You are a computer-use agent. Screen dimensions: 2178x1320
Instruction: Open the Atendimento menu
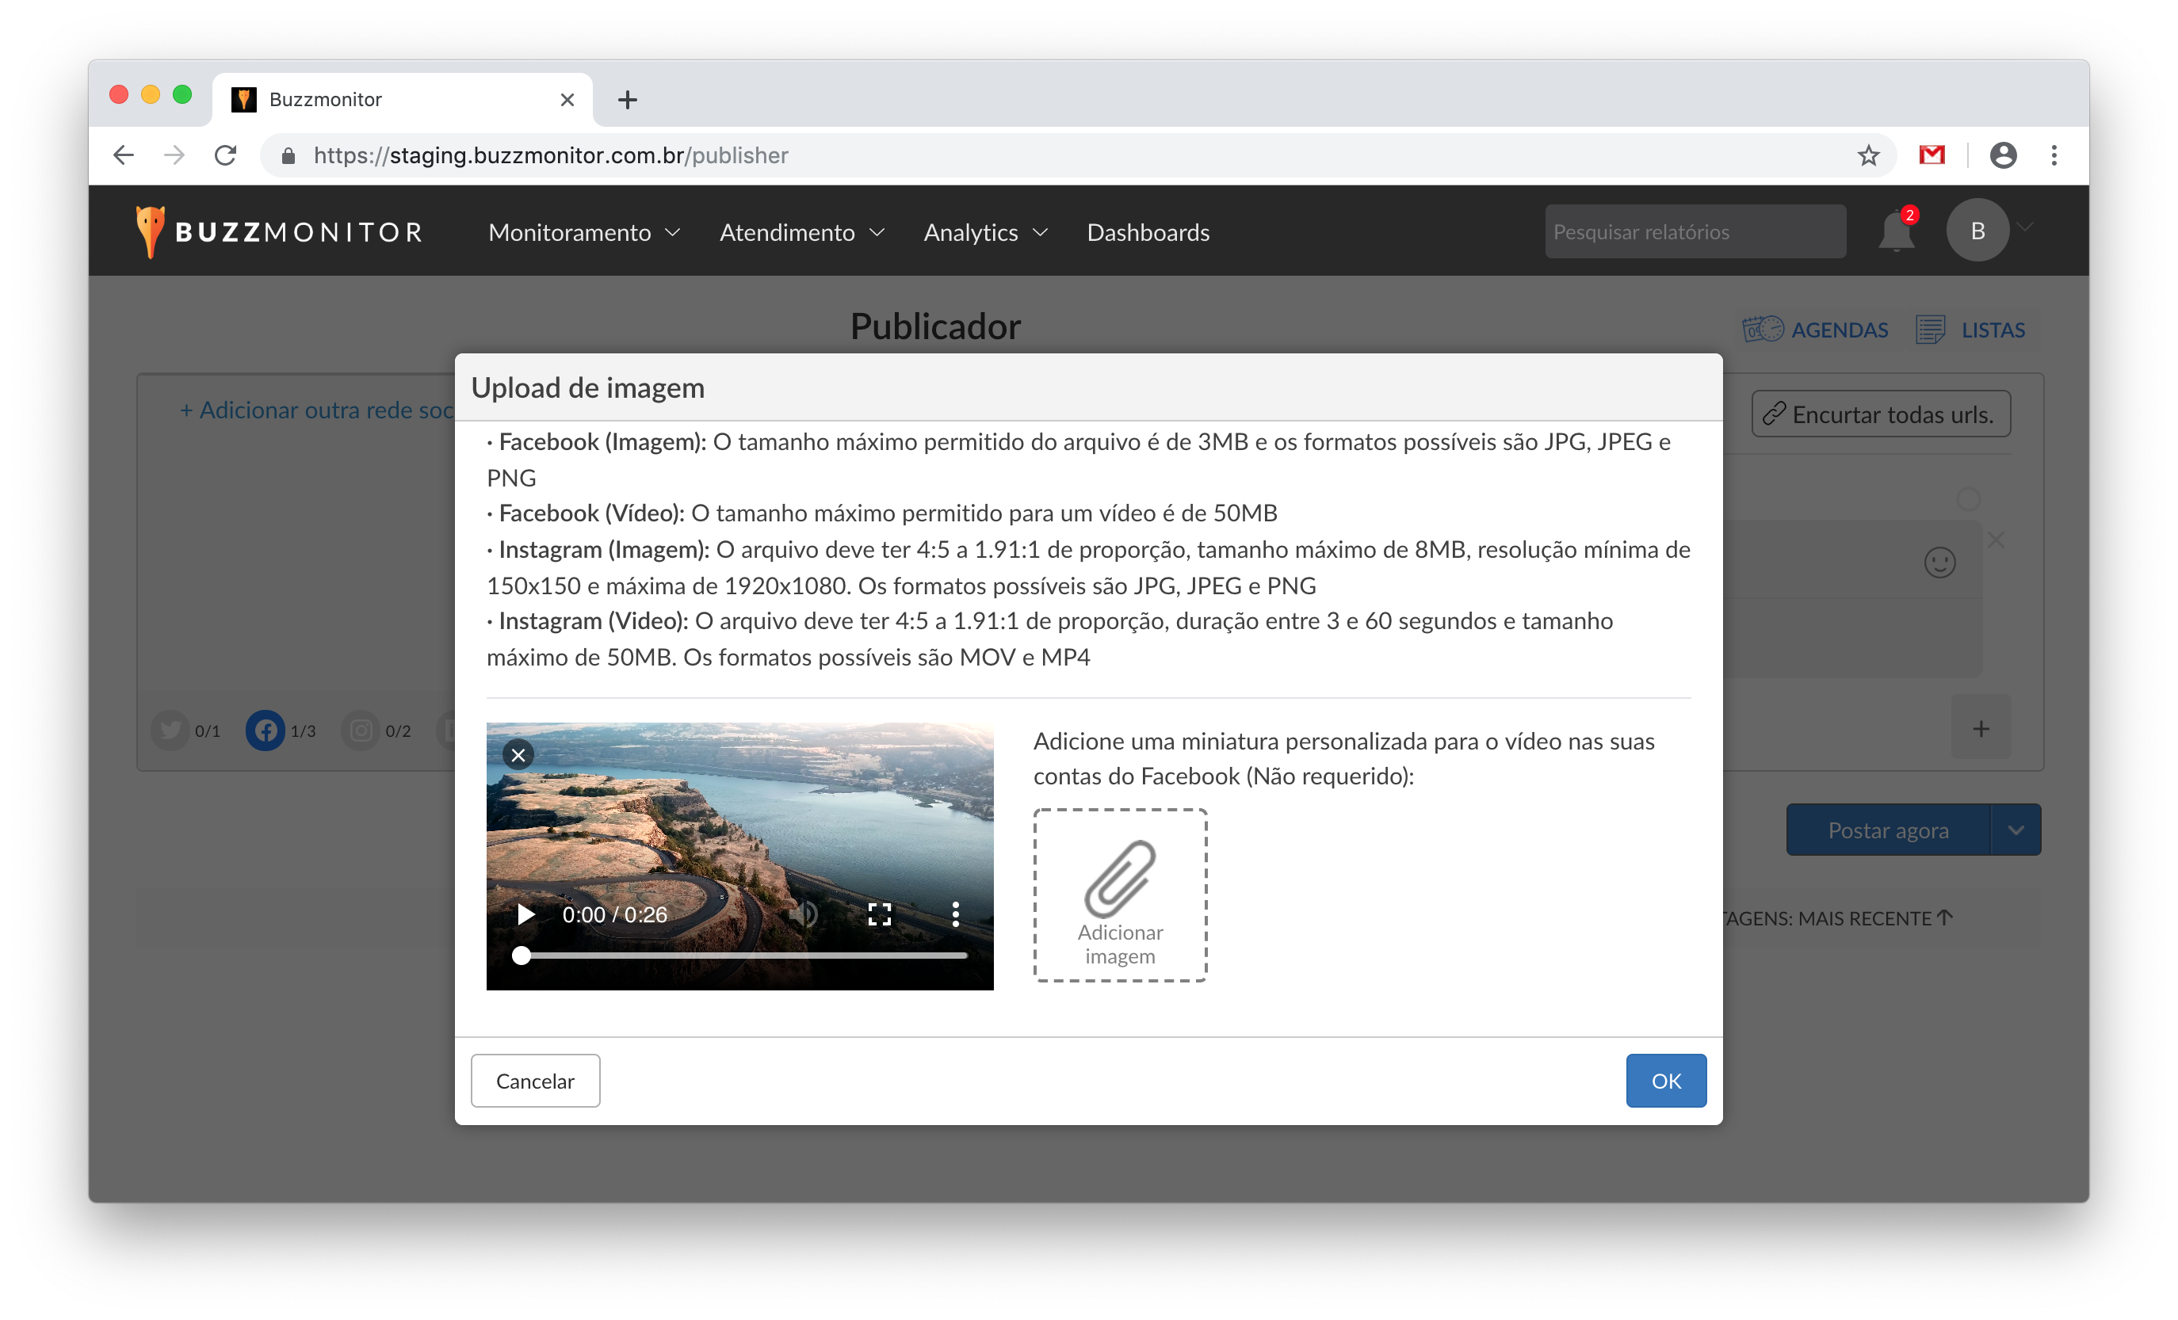coord(801,232)
